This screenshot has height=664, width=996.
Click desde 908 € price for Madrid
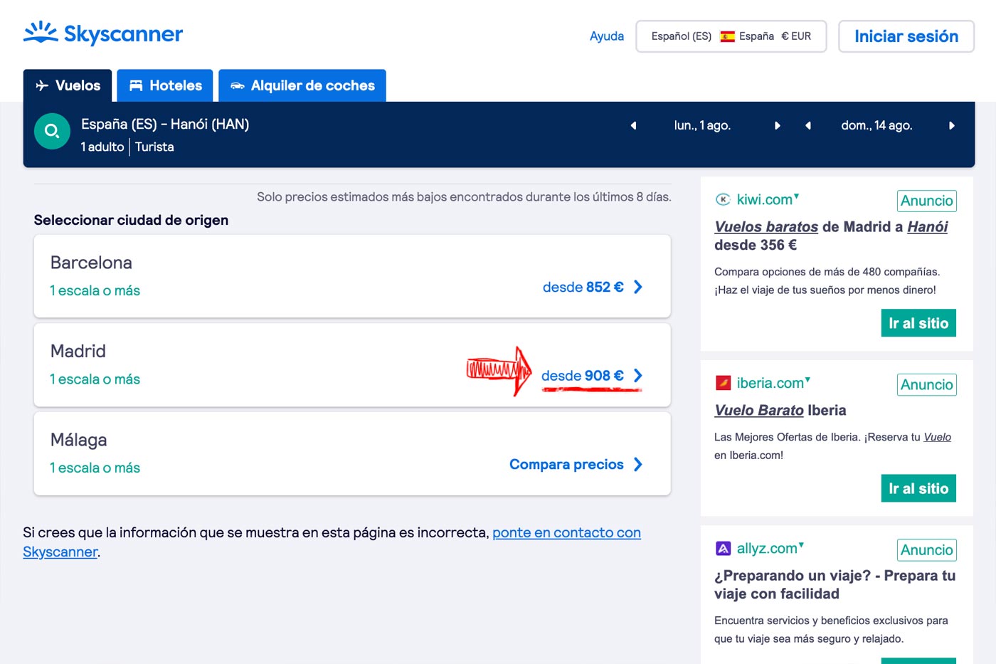pyautogui.click(x=583, y=376)
